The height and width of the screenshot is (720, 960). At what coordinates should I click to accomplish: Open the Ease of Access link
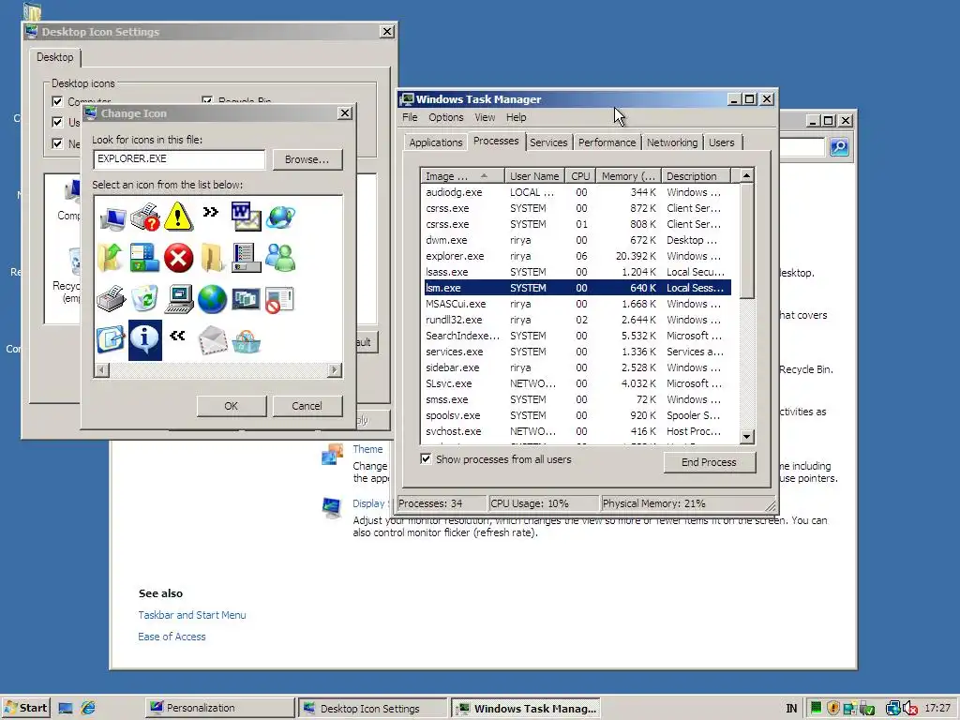click(172, 637)
